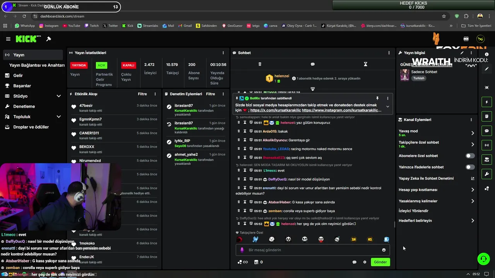Viewport: 495px width, 278px height.
Task: Click the channel points infinity icon
Action: coord(243,262)
